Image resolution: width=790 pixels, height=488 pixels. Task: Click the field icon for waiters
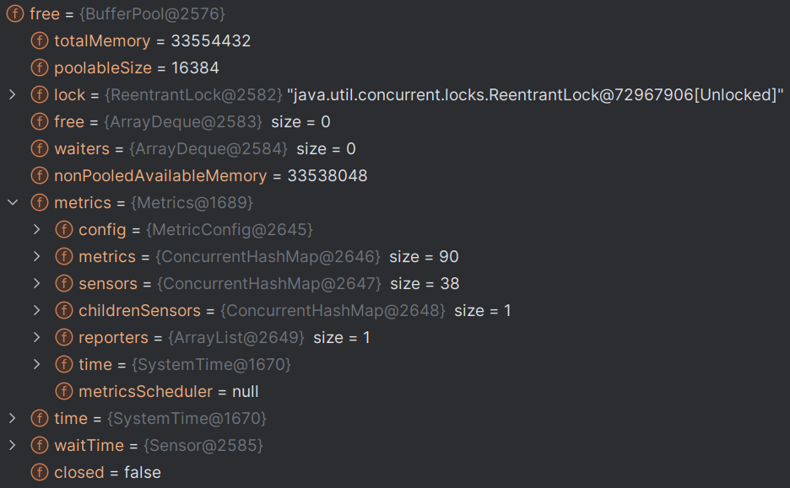[x=40, y=149]
